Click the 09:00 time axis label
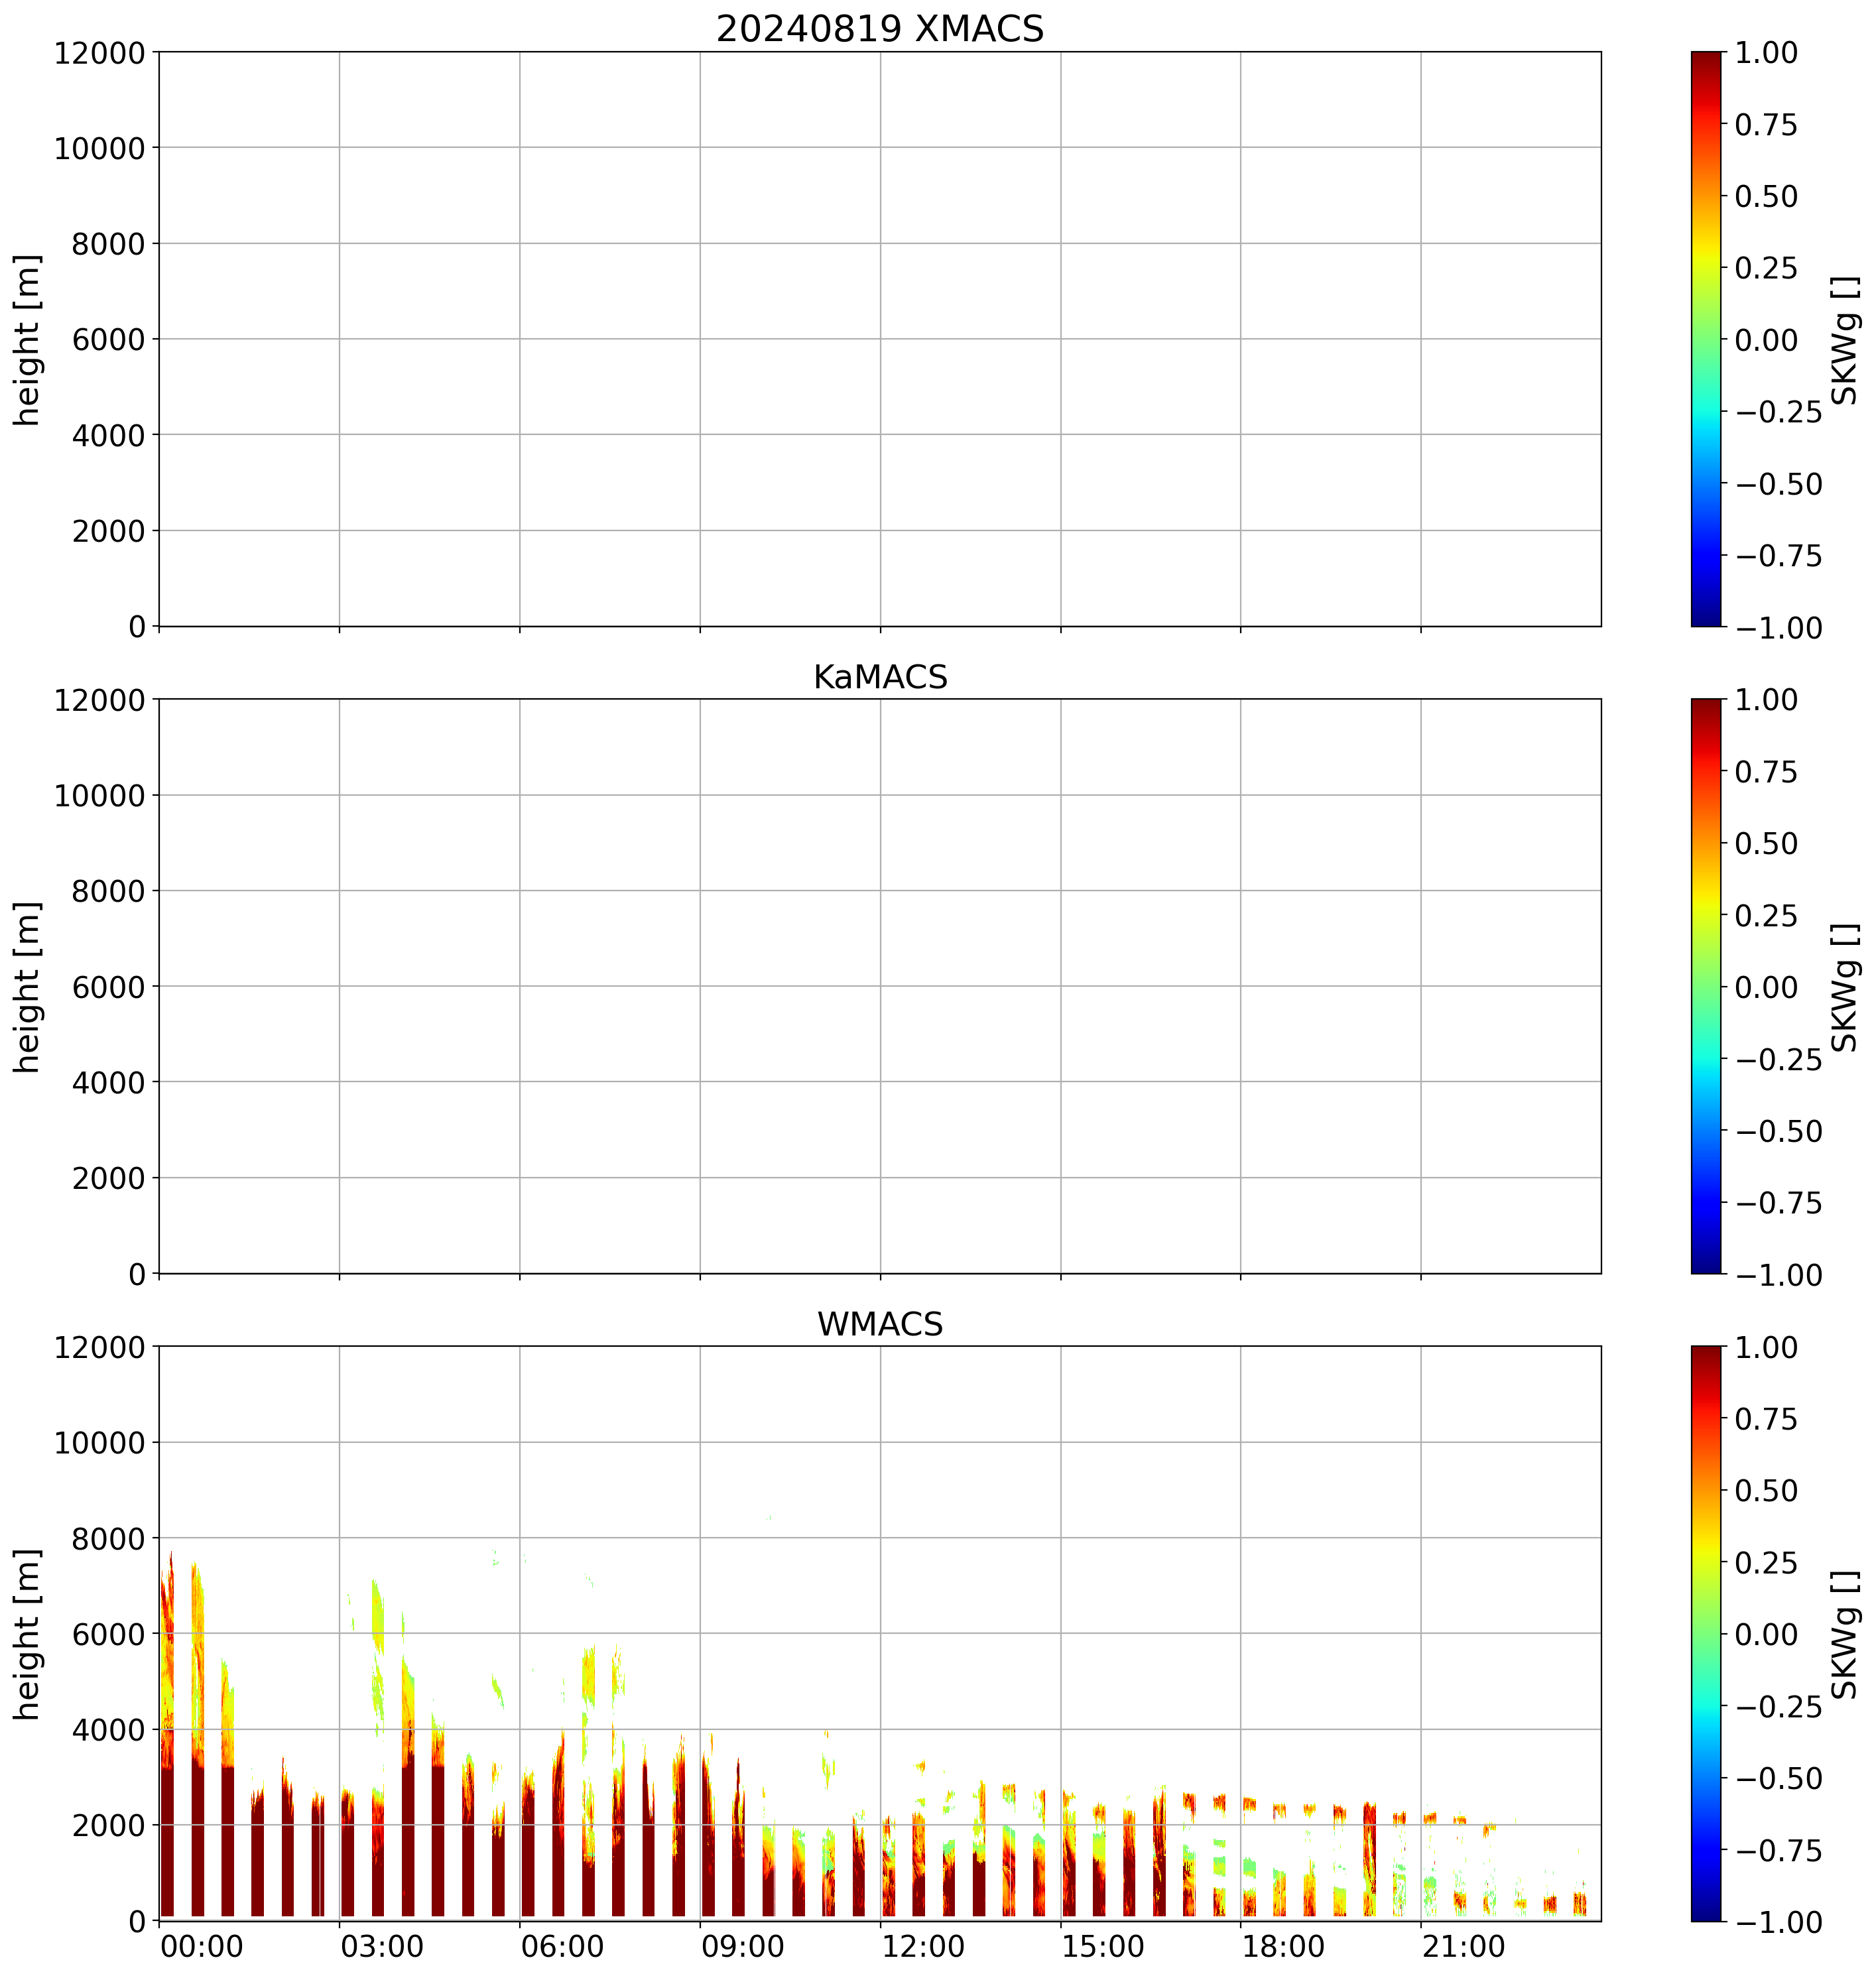Screen dimensions: 1876x1976 tap(742, 1947)
